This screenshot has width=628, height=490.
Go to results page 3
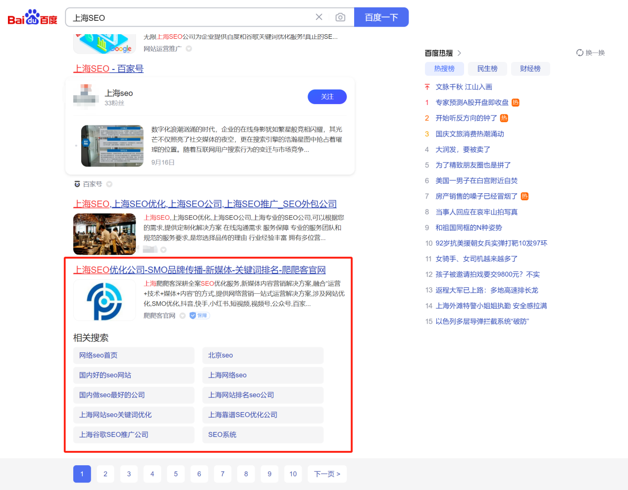click(x=129, y=474)
